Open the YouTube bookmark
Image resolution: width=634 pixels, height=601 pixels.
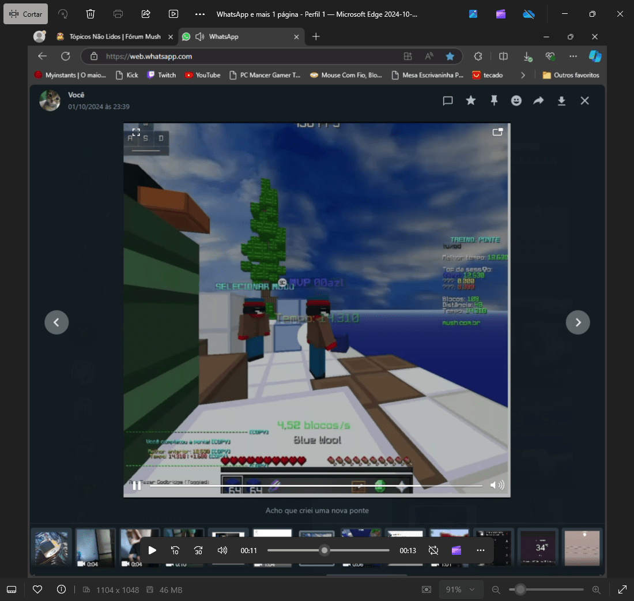coord(202,76)
